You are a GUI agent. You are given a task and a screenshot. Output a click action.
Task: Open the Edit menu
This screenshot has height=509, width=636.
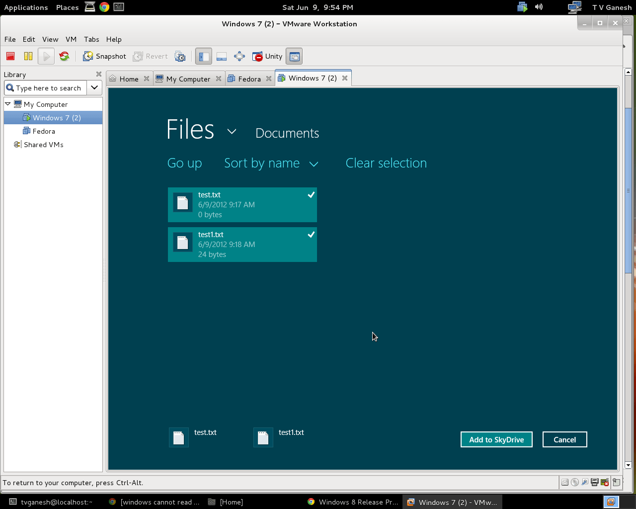point(29,39)
